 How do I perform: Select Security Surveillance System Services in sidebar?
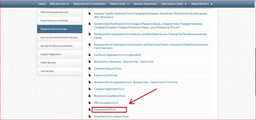click(59, 38)
